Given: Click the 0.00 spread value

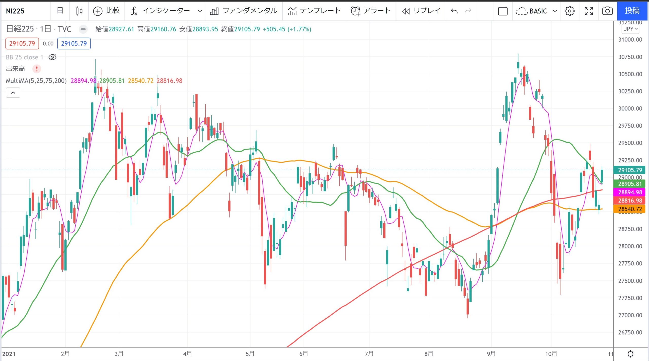Looking at the screenshot, I should pos(48,44).
